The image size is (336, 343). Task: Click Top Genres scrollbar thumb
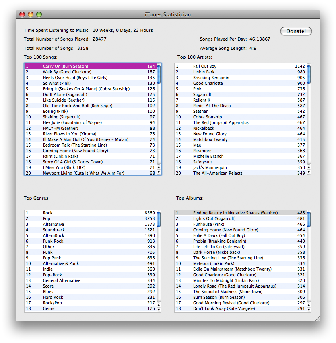pos(159,219)
